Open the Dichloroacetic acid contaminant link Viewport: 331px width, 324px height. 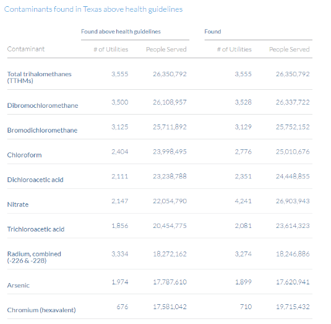pyautogui.click(x=35, y=180)
